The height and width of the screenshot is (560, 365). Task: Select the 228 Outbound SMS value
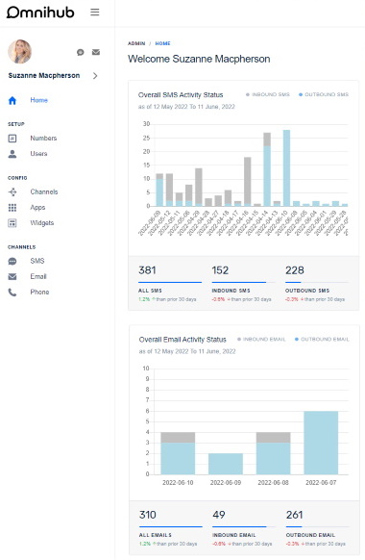coord(295,270)
